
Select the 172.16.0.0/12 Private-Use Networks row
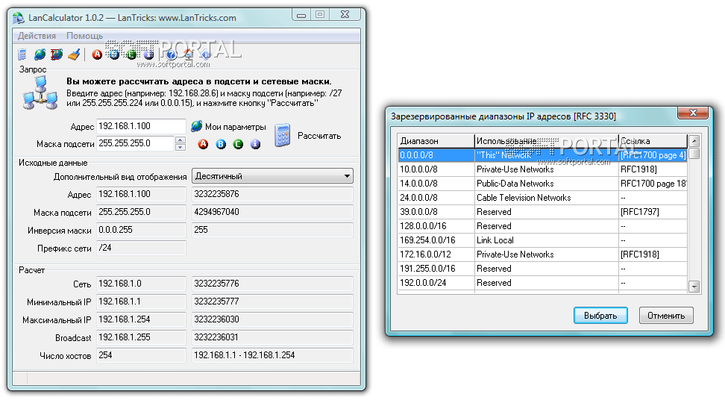[x=542, y=254]
